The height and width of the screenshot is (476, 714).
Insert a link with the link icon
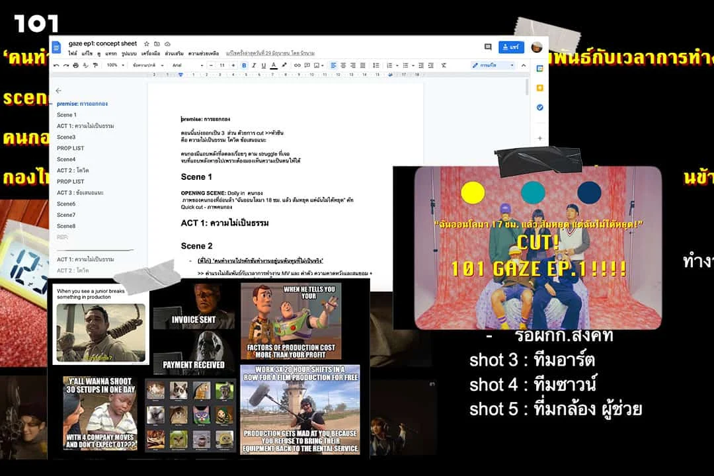coord(297,65)
